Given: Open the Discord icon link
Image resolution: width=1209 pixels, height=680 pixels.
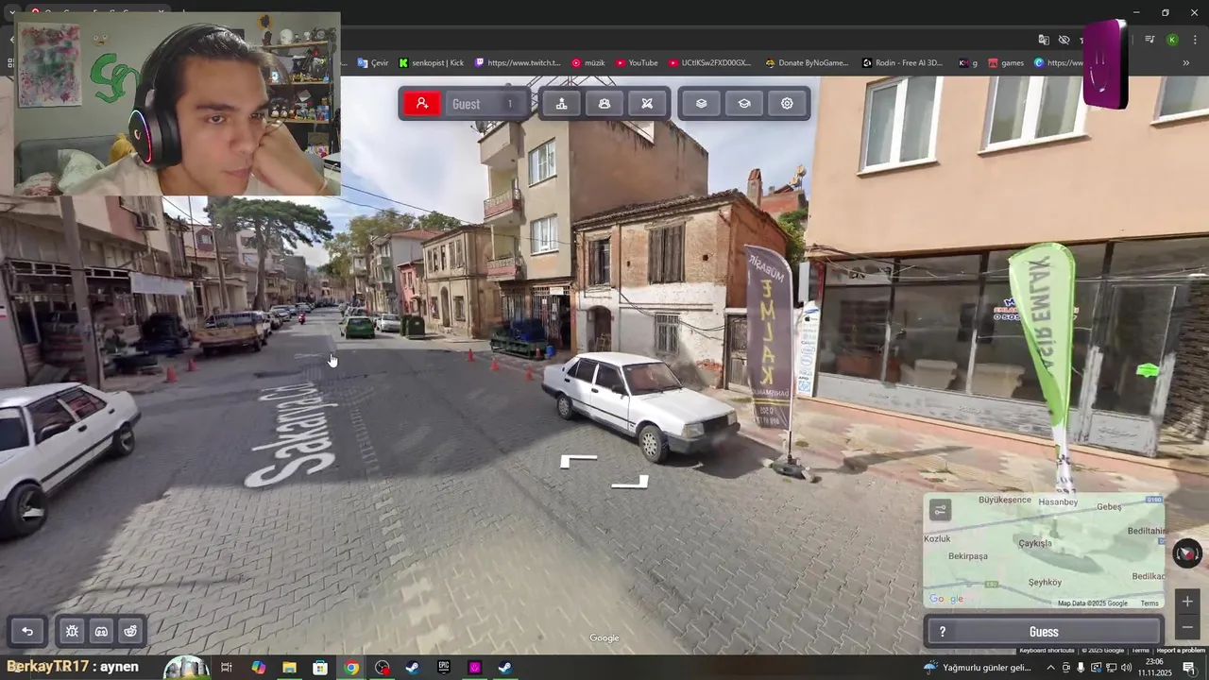Looking at the screenshot, I should [x=101, y=632].
